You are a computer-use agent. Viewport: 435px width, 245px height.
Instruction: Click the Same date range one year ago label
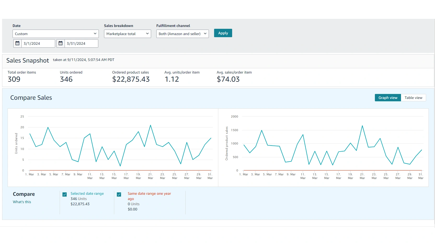149,196
